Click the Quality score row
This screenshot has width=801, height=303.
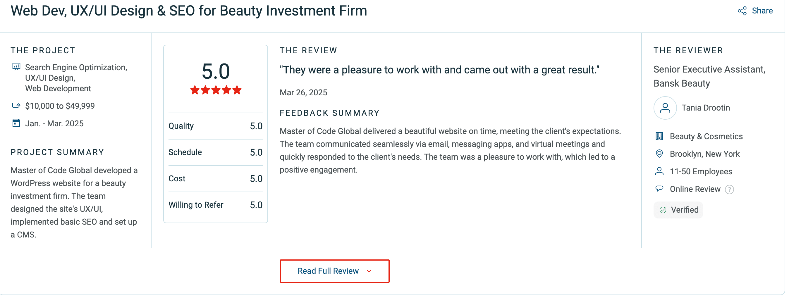[x=215, y=126]
